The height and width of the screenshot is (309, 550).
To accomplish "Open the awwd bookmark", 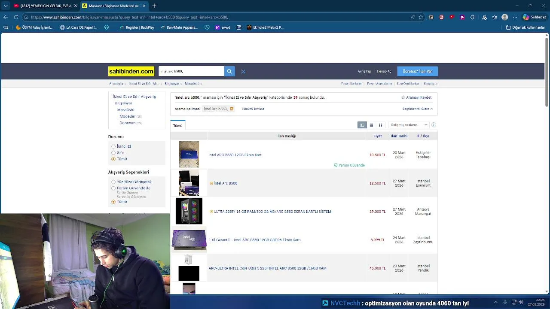I will click(223, 27).
